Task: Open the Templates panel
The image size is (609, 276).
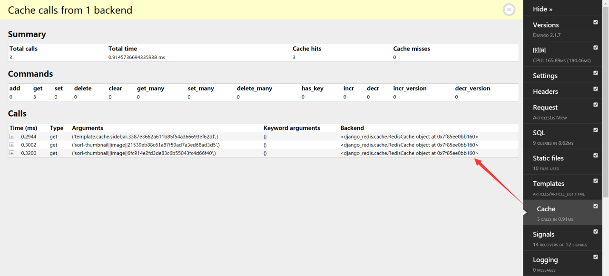Action: point(549,183)
